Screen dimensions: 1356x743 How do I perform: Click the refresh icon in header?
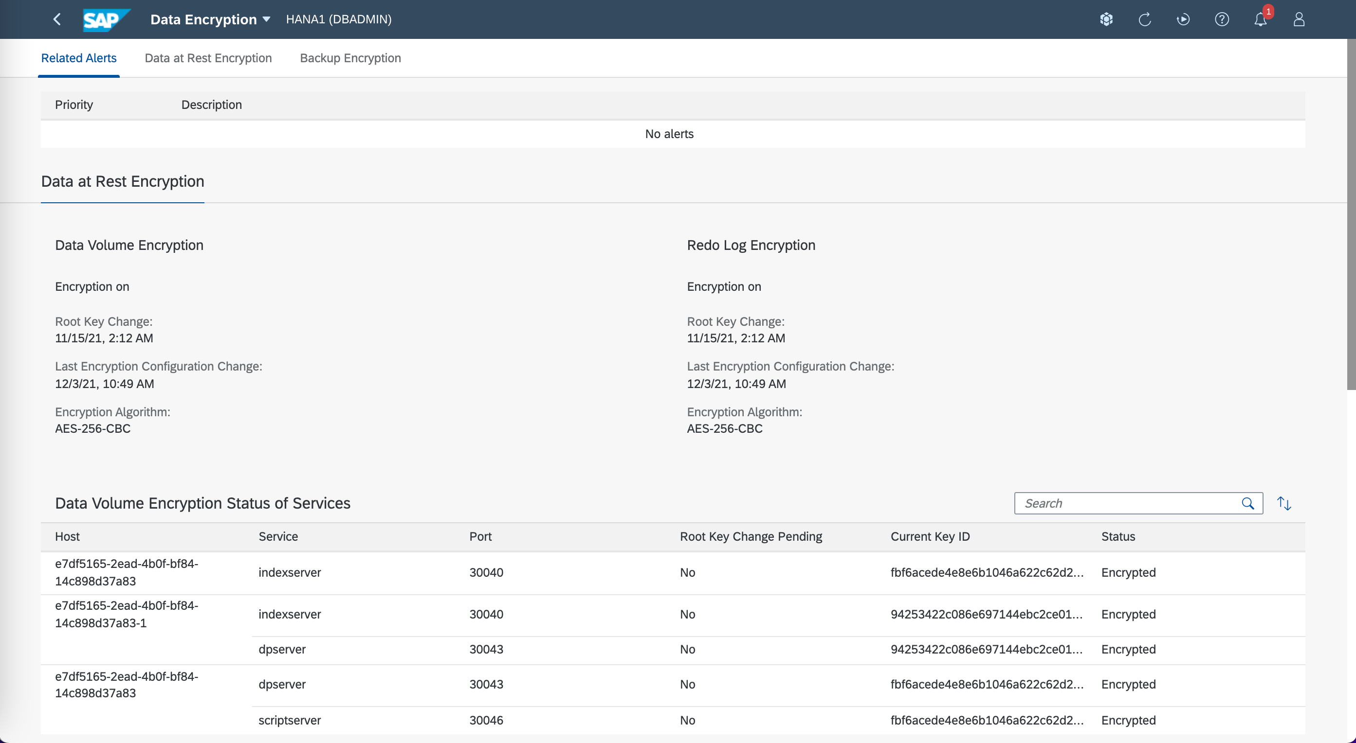pos(1145,19)
